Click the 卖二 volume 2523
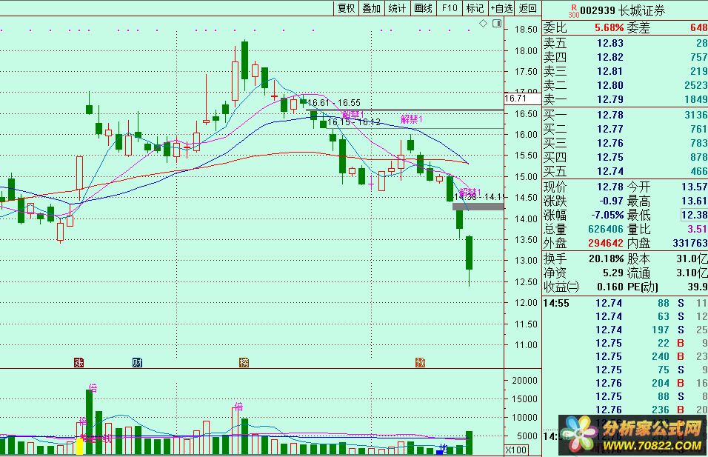Image resolution: width=708 pixels, height=457 pixels. point(696,85)
